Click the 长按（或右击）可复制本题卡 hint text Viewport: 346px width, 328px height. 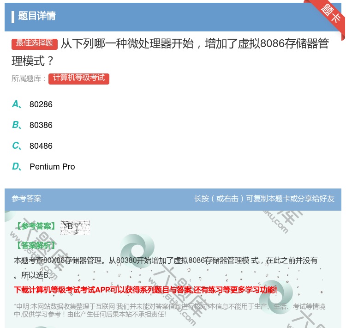264,199
